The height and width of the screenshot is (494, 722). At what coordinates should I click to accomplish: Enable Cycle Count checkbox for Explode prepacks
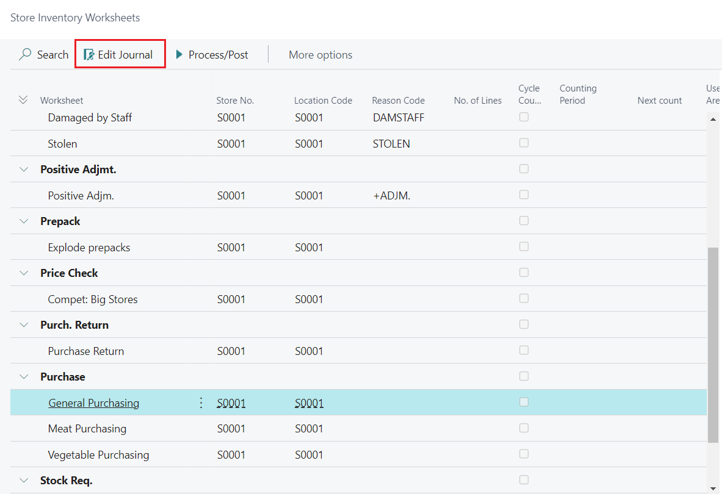click(524, 247)
